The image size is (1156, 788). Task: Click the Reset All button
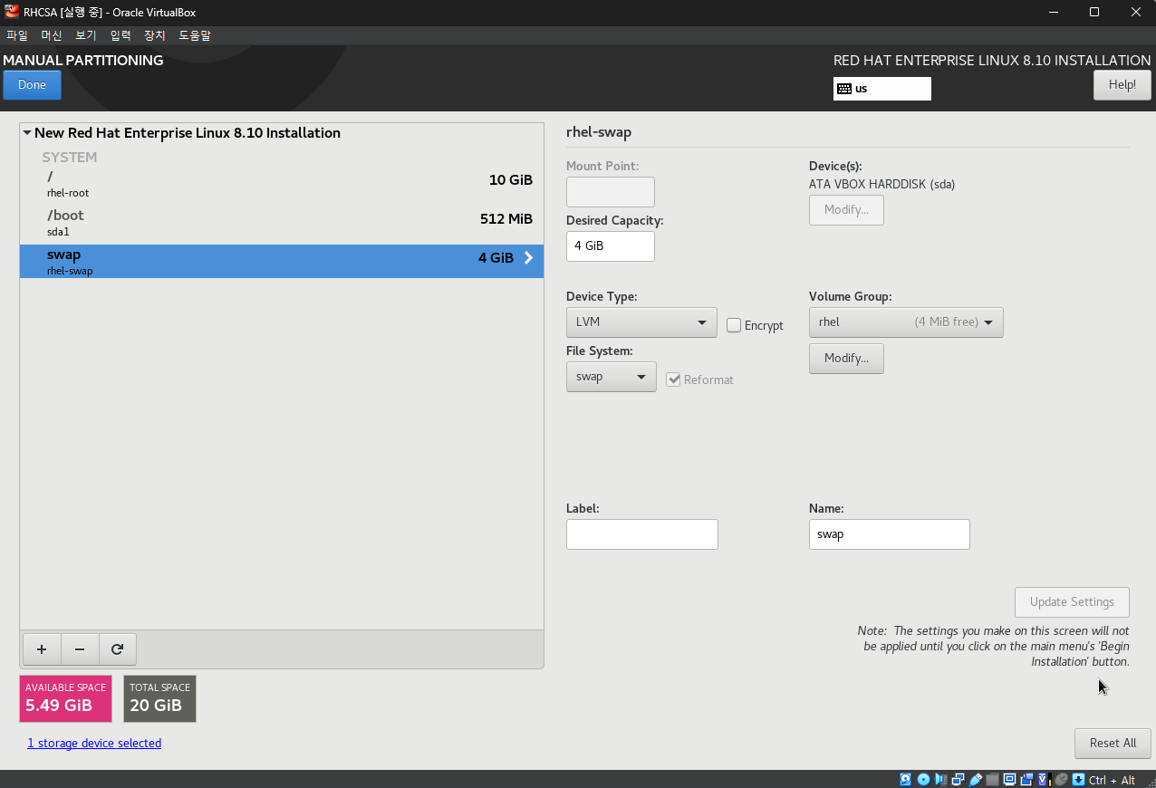1113,744
